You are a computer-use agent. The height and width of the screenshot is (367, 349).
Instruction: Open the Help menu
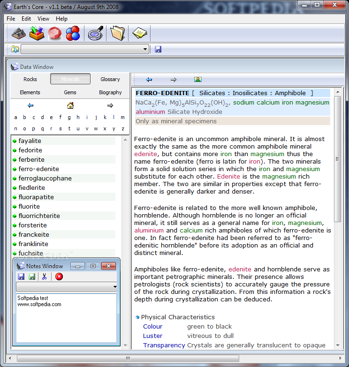pos(61,19)
